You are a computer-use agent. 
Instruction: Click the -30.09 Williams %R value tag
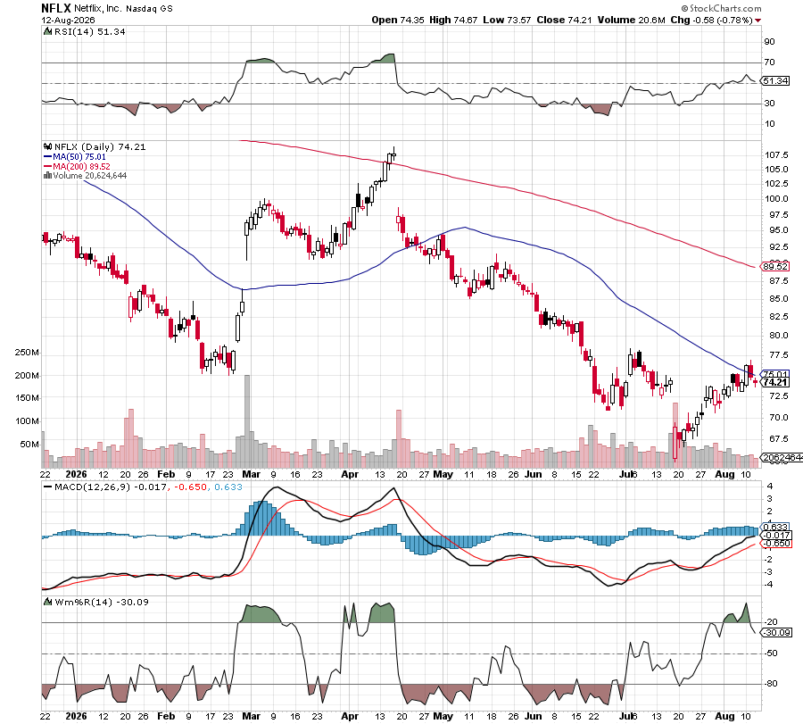click(x=777, y=633)
